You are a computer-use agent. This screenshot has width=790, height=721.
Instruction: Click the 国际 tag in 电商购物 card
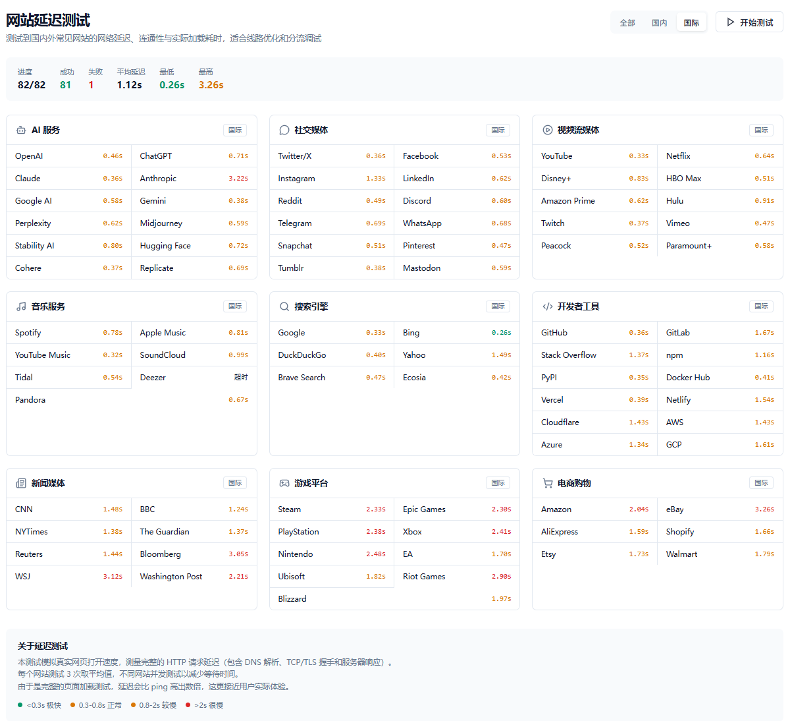(x=761, y=483)
